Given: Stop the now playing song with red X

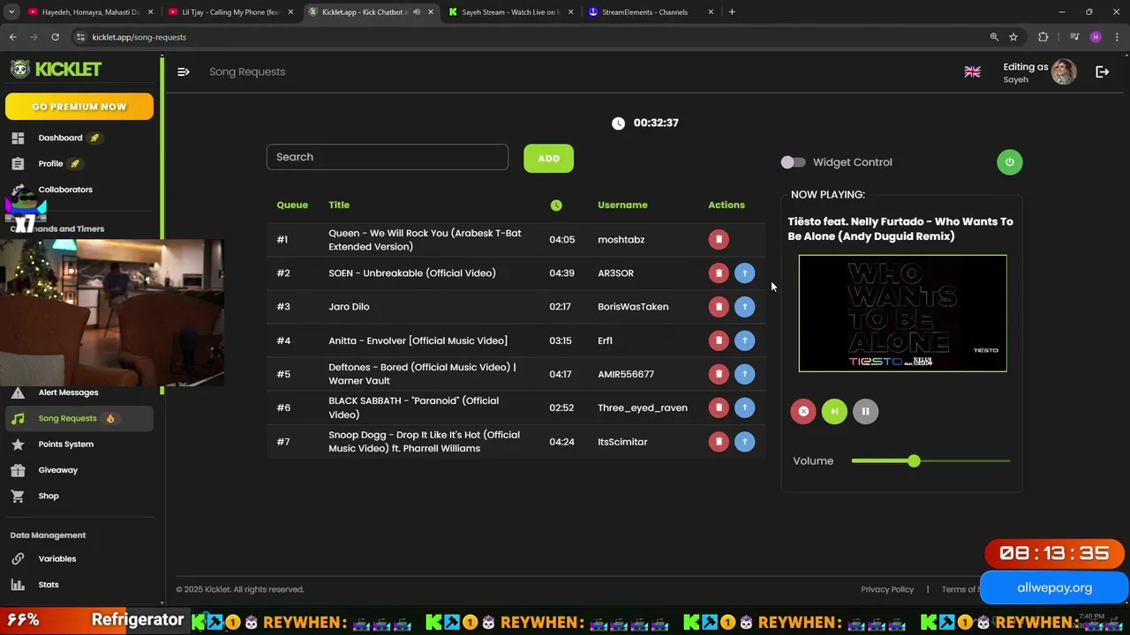Looking at the screenshot, I should [x=803, y=411].
